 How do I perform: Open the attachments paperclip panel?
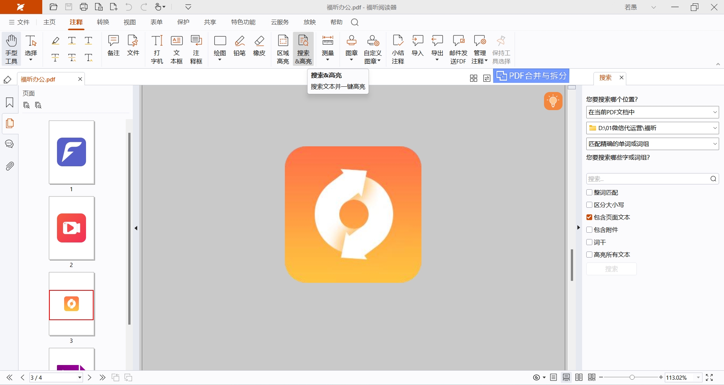coord(10,166)
